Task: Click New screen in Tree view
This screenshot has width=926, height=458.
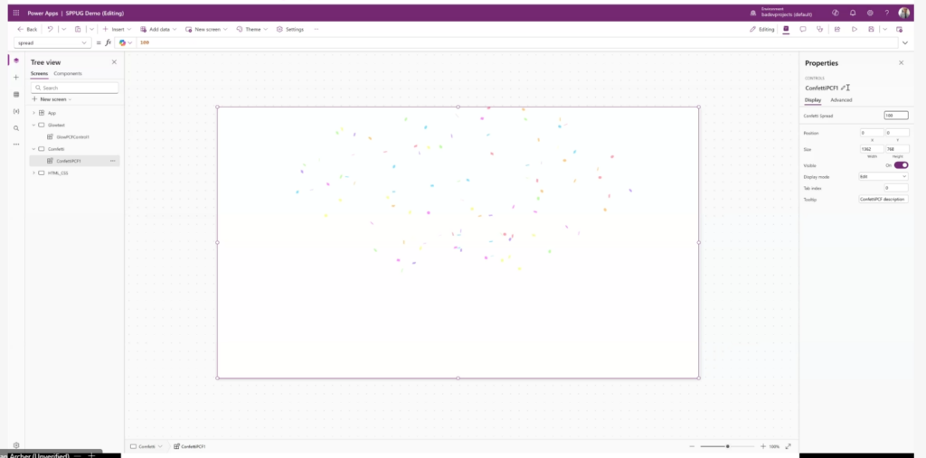Action: (x=52, y=99)
